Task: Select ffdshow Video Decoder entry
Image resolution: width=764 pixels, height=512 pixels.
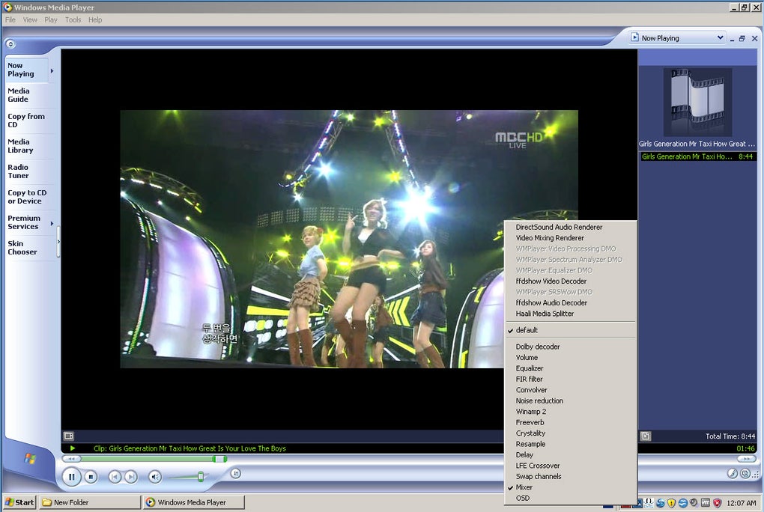Action: (571, 281)
